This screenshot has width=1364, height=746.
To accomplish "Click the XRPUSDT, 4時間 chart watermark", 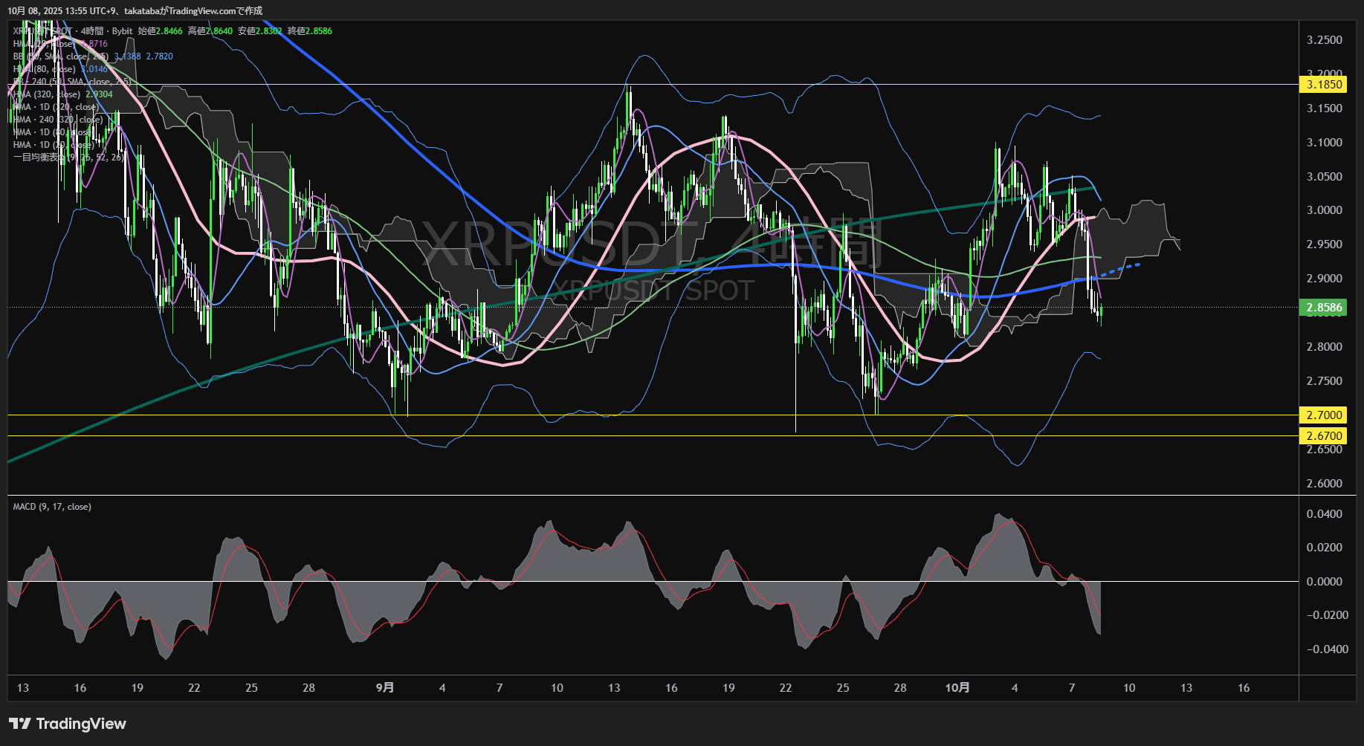I will 650,245.
